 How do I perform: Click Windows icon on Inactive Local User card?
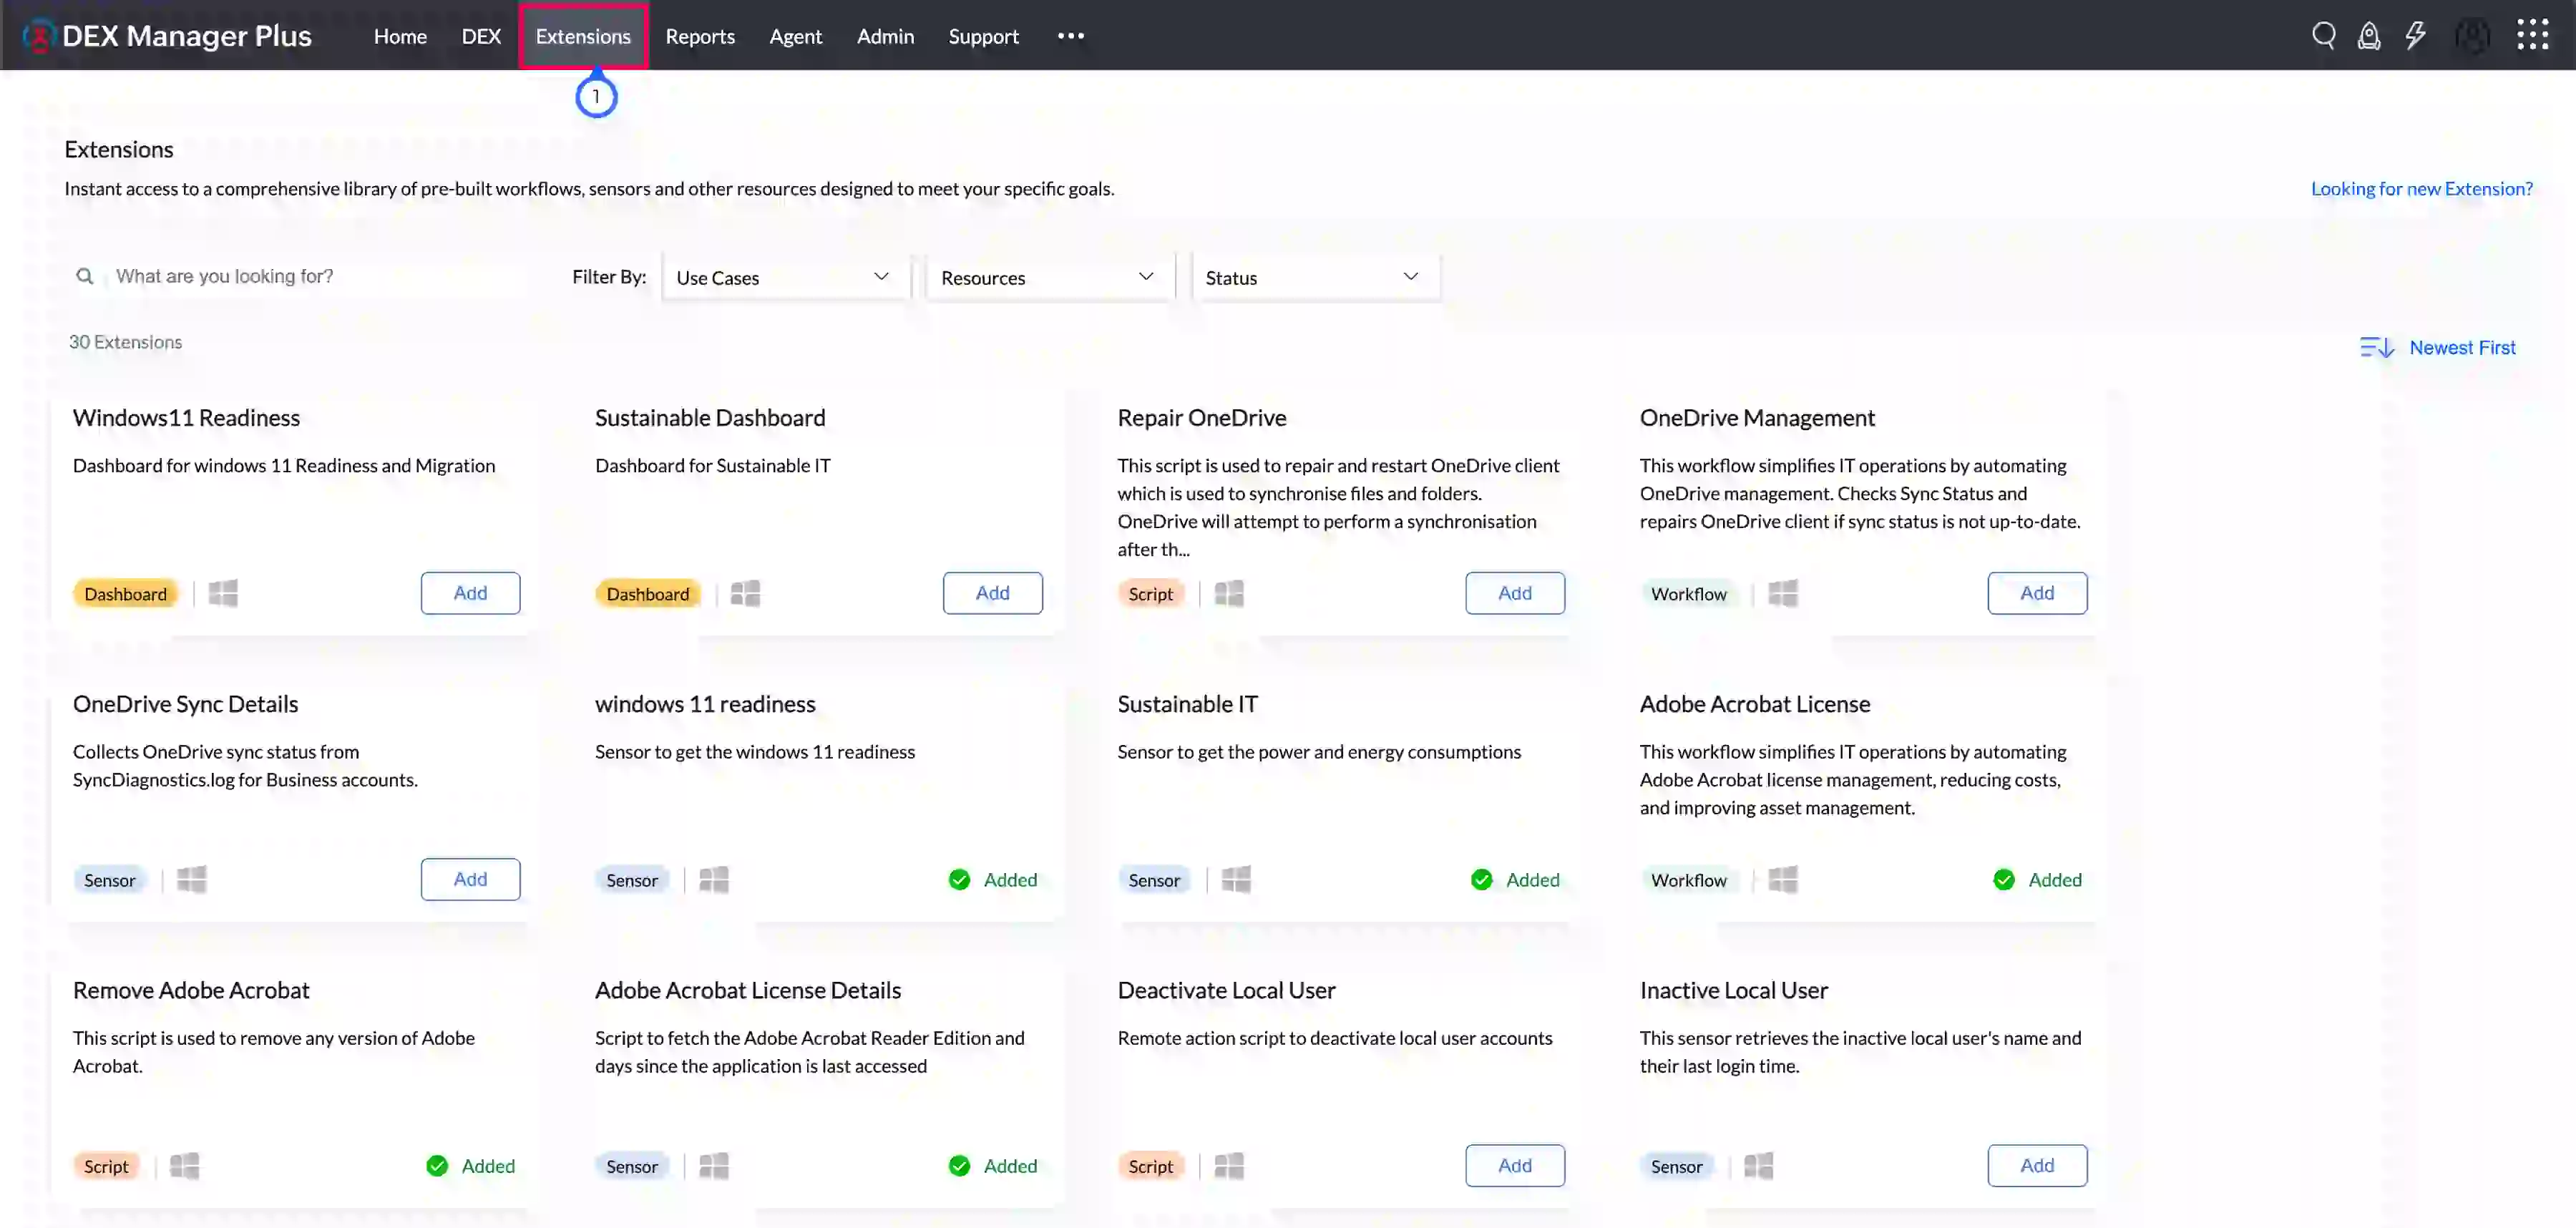(x=1758, y=1165)
